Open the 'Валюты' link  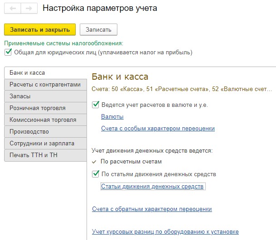112,116
